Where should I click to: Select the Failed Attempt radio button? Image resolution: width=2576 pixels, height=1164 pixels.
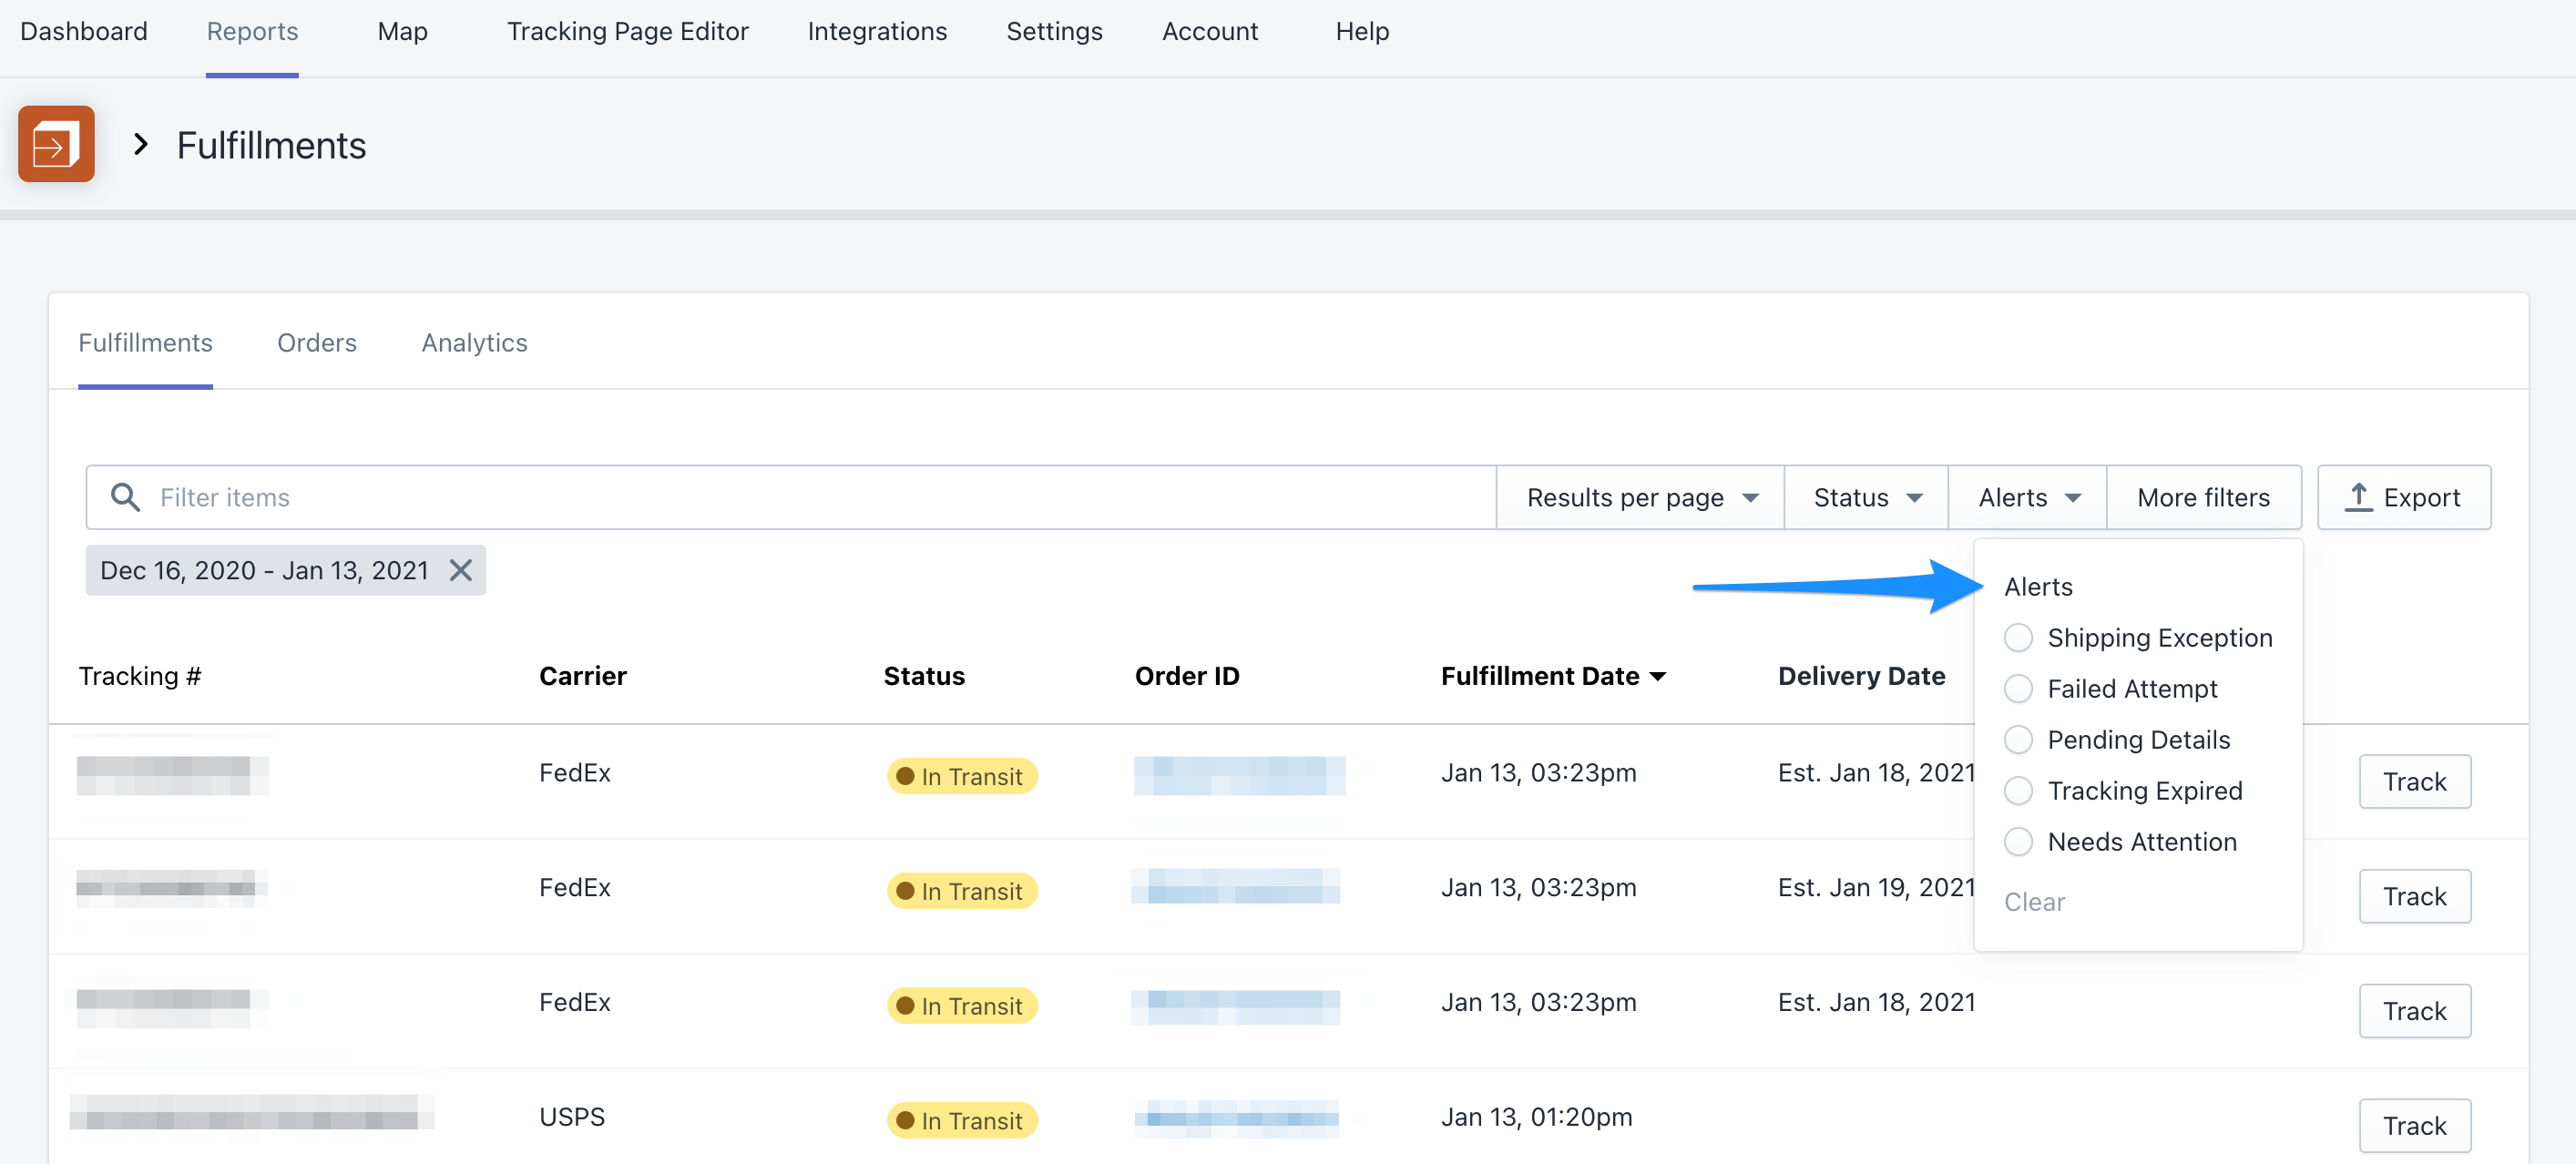(2018, 689)
